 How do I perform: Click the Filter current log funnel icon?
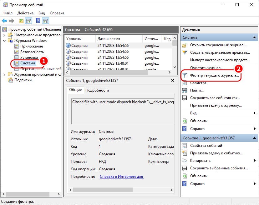(185, 75)
